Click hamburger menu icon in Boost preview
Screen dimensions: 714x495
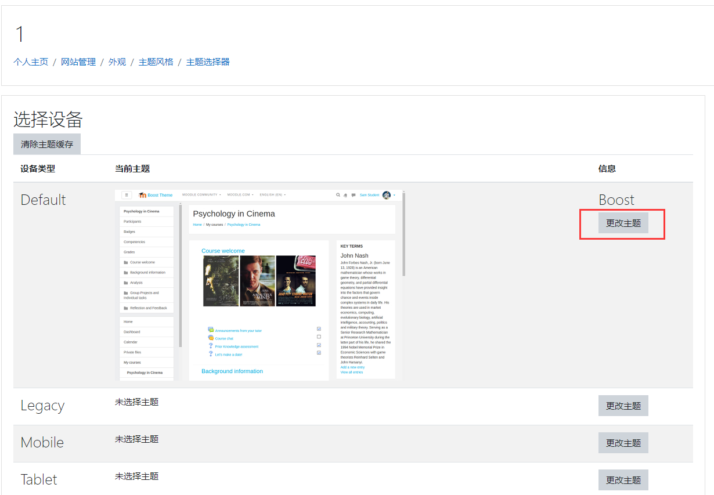(127, 195)
